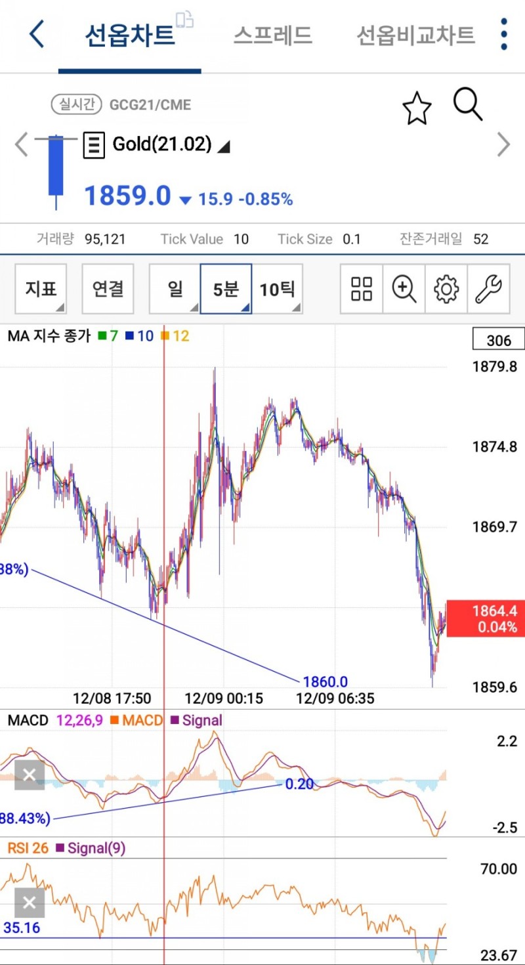525x965 pixels.
Task: Tap the 'MA 지수 종가' legend text
Action: pyautogui.click(x=49, y=336)
